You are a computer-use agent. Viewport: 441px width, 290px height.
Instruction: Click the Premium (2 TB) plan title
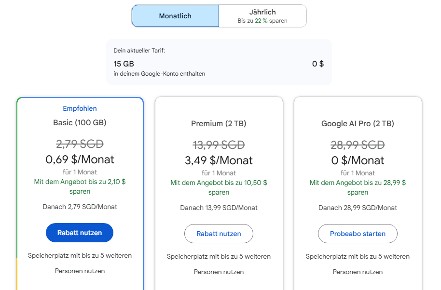219,124
